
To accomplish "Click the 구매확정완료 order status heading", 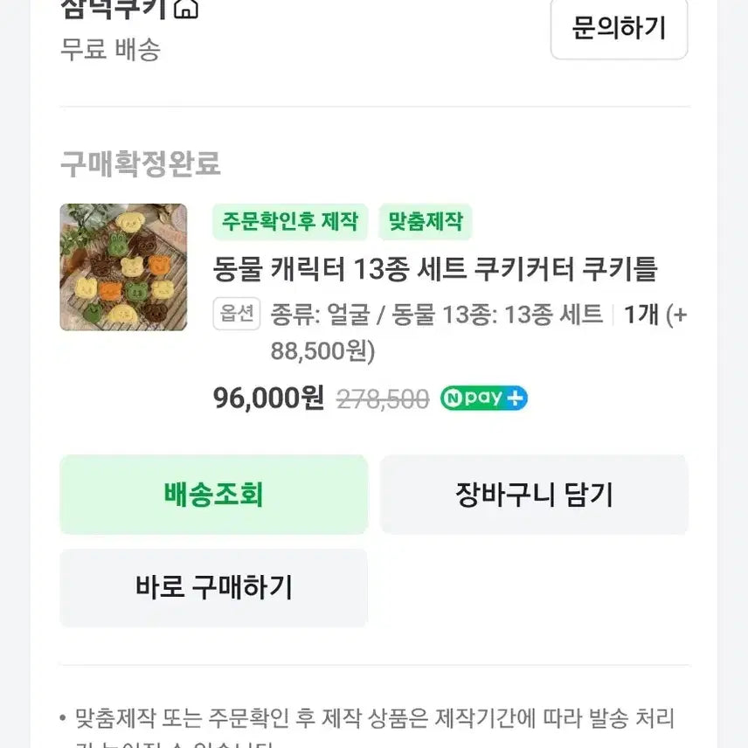I will [x=140, y=163].
